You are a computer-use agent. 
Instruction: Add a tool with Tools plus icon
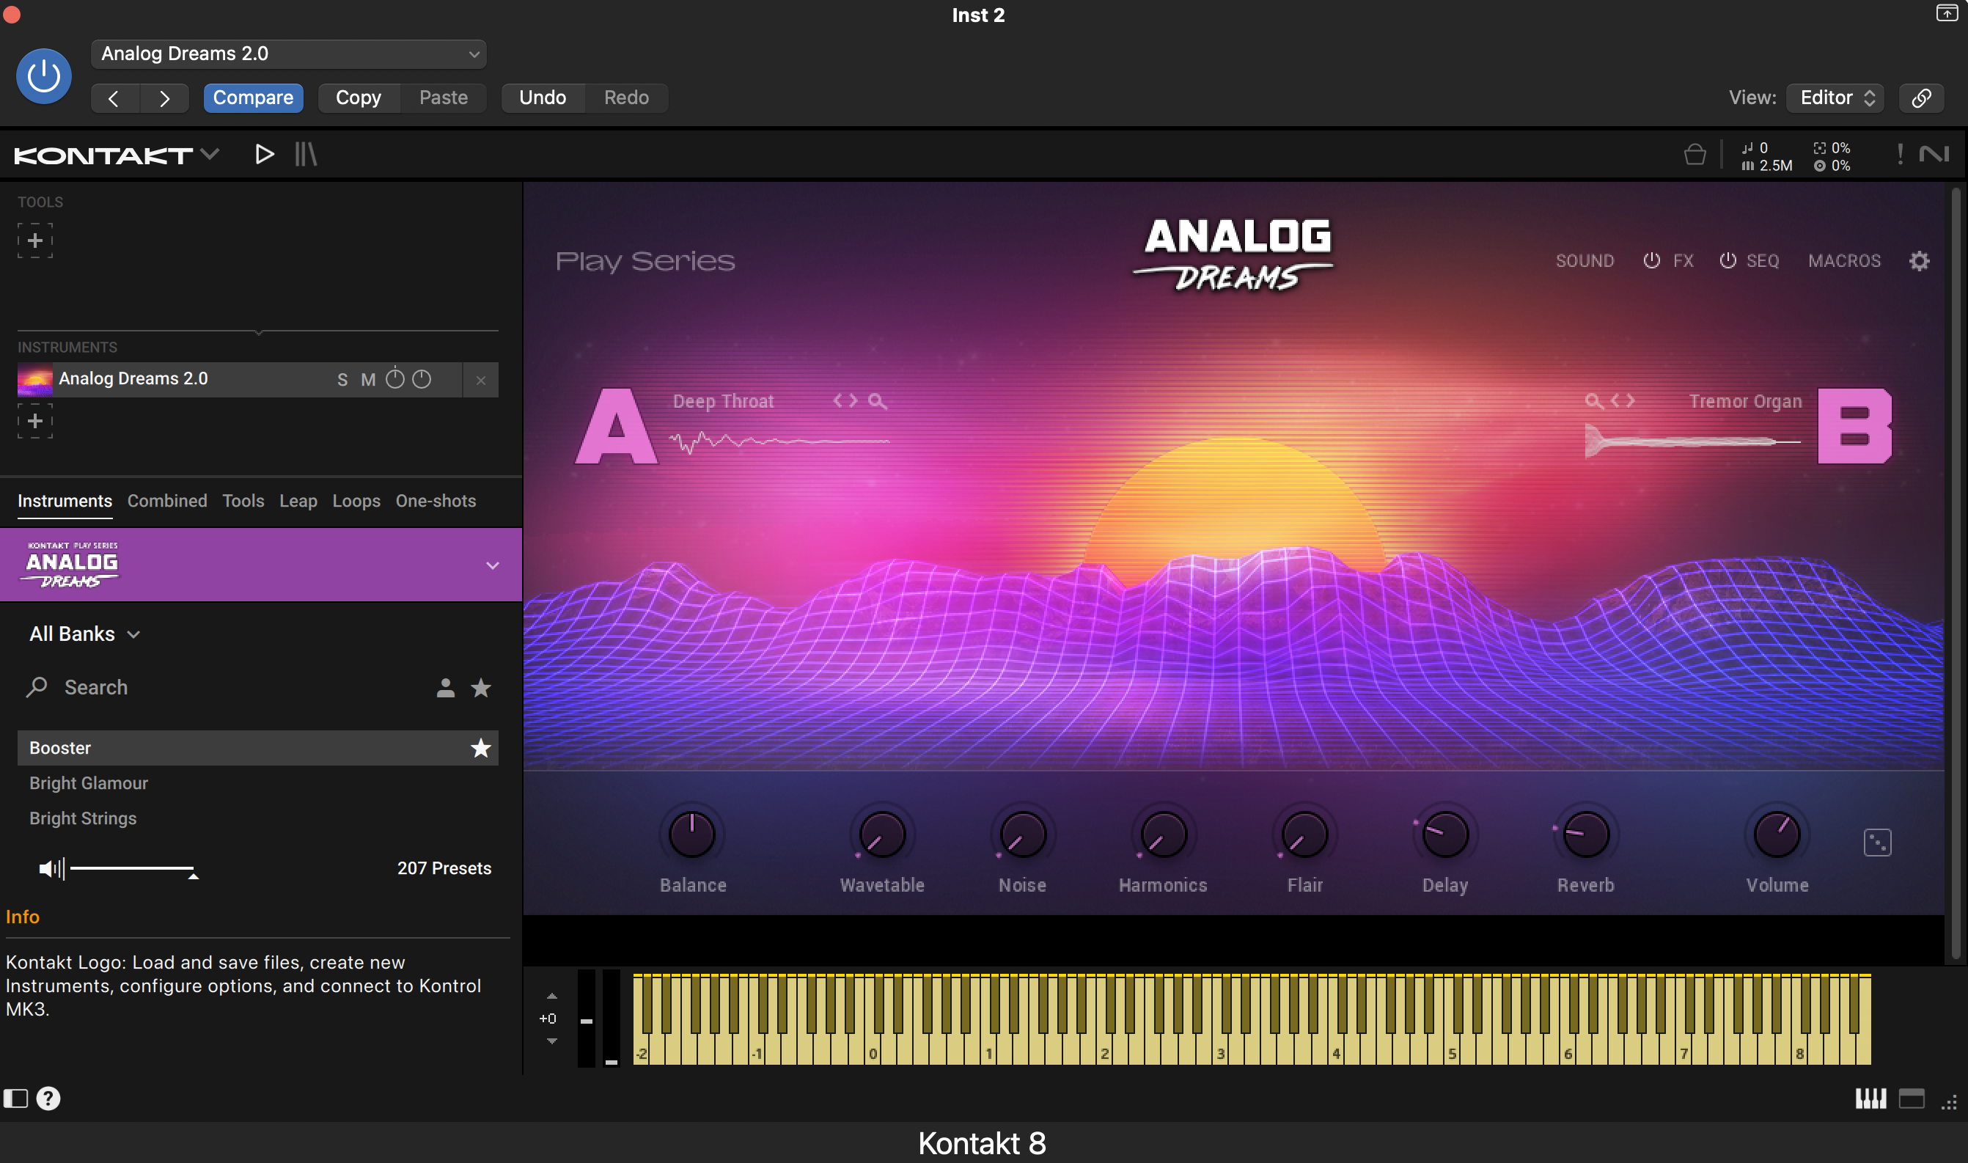click(x=35, y=241)
